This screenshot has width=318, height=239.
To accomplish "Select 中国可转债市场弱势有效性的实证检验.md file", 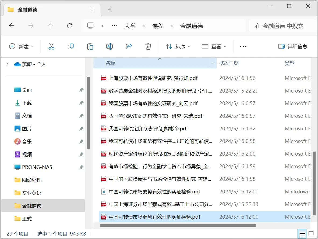I will 154,192.
